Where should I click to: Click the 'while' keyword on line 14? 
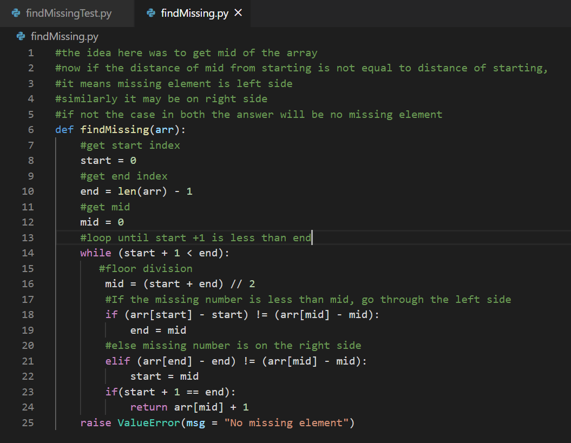[96, 253]
